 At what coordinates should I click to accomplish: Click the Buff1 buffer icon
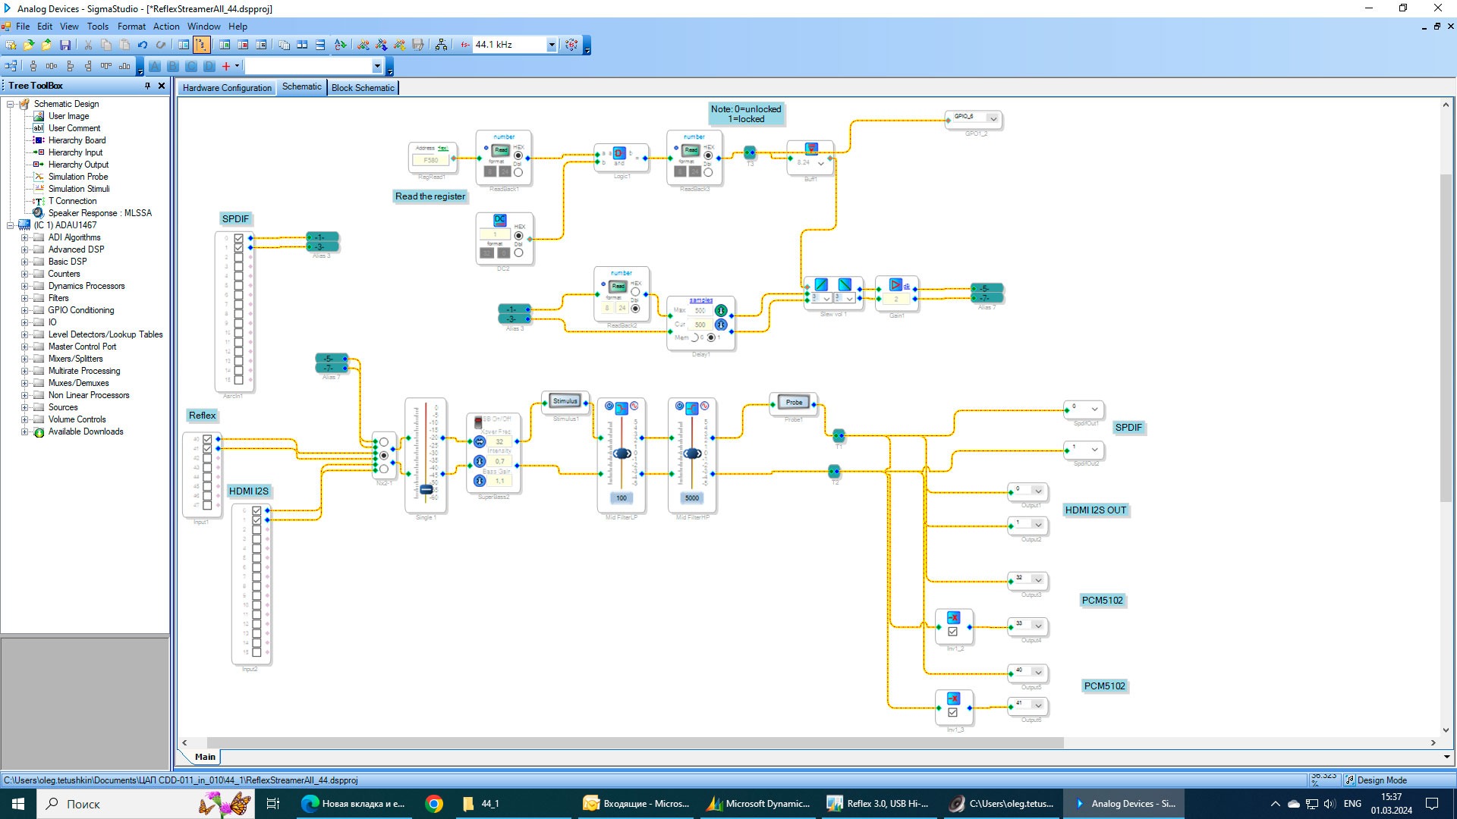pyautogui.click(x=811, y=148)
